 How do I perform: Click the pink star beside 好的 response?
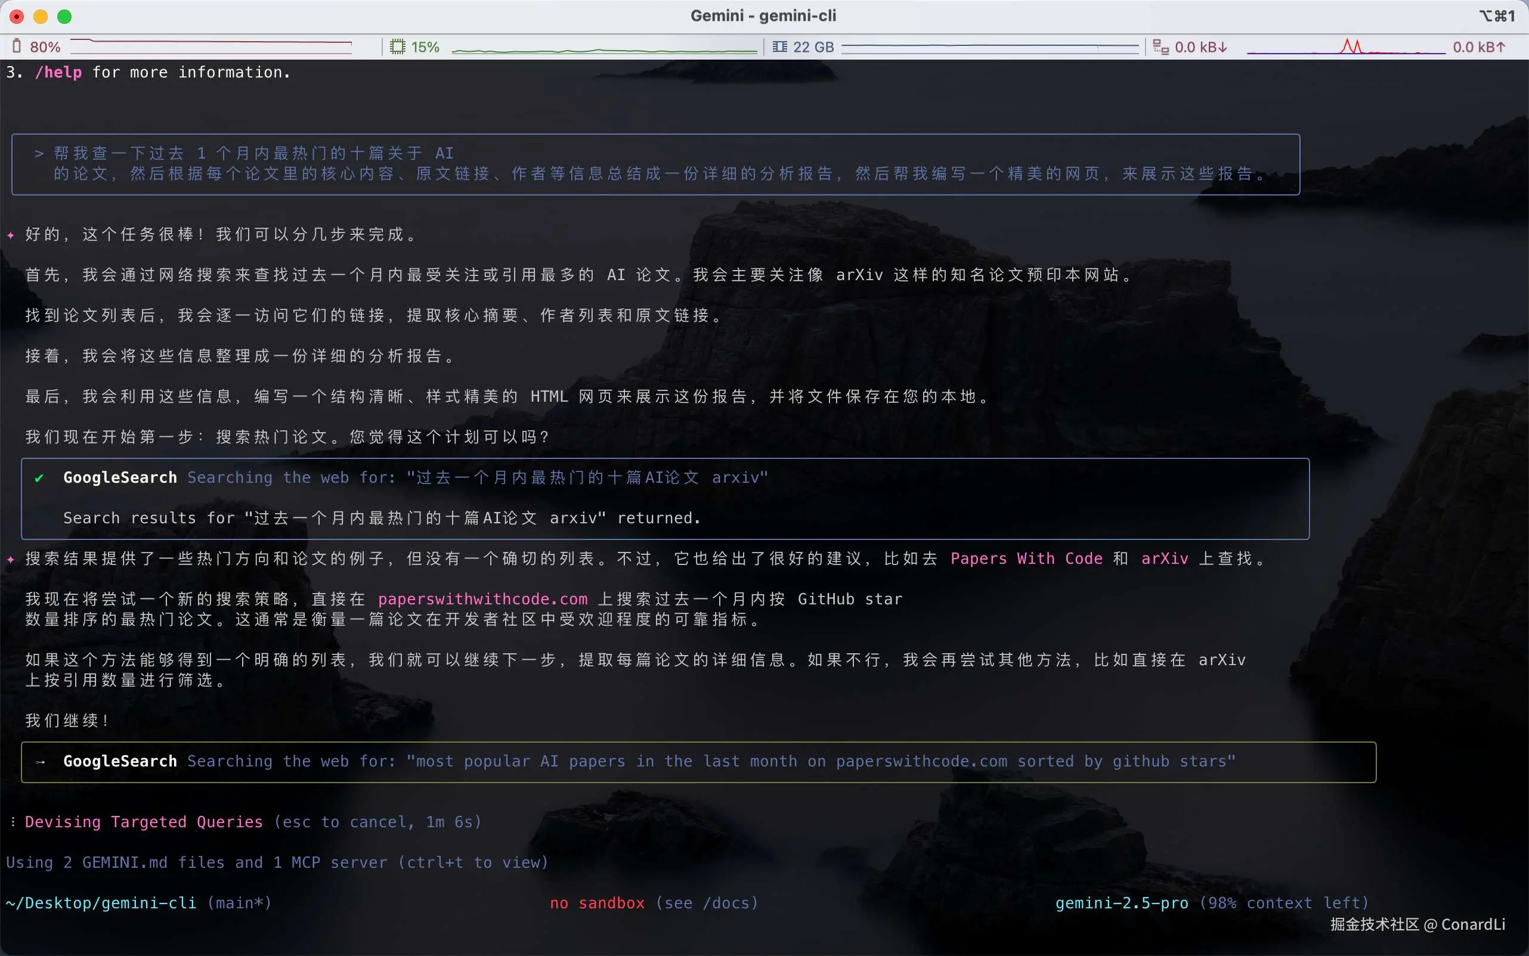pos(11,235)
